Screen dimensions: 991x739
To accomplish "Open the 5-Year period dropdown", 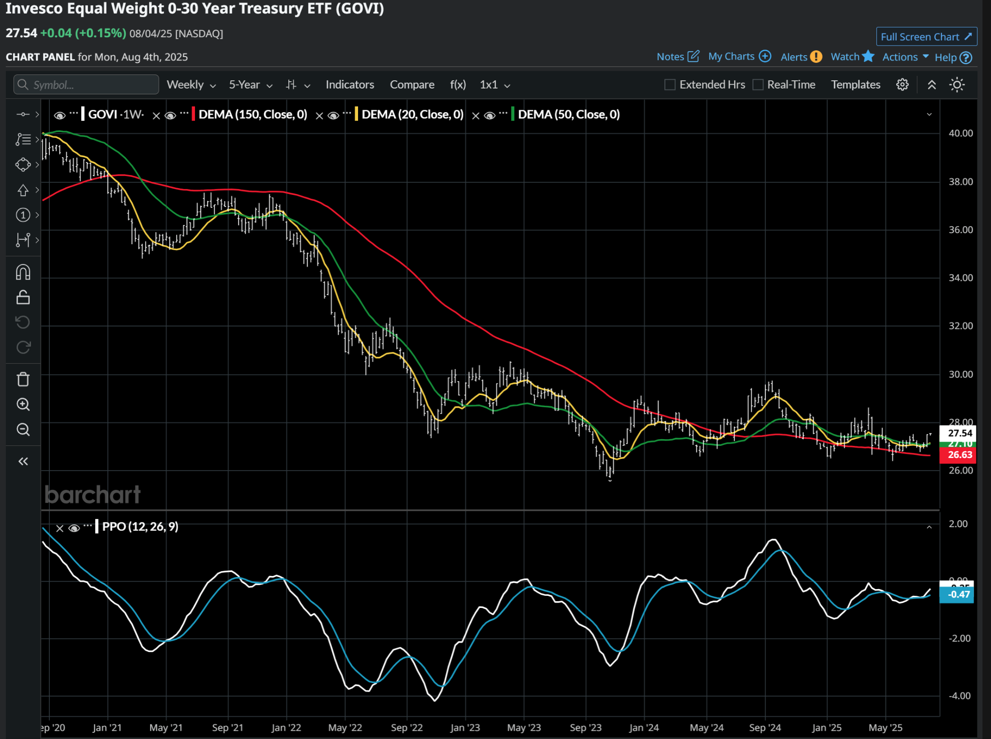I will [251, 85].
